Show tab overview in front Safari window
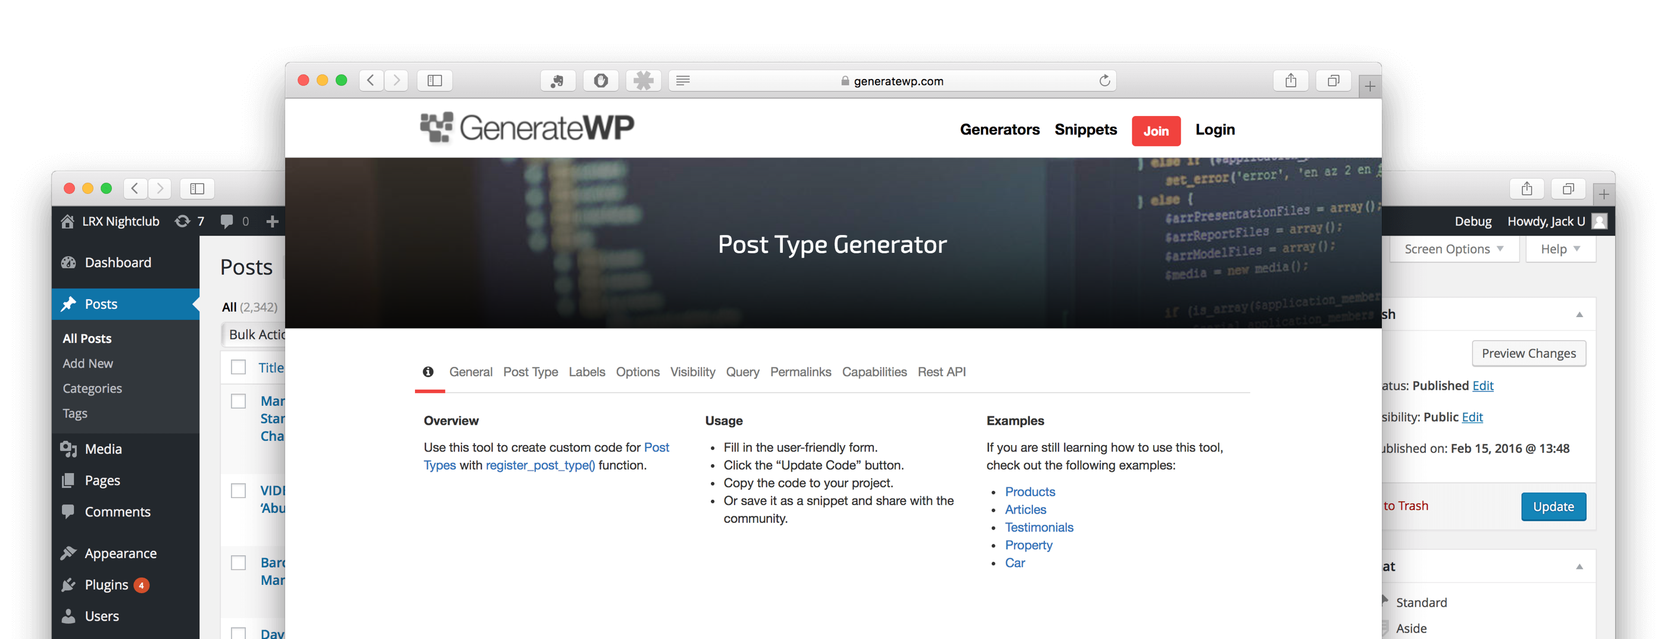 (x=1333, y=81)
